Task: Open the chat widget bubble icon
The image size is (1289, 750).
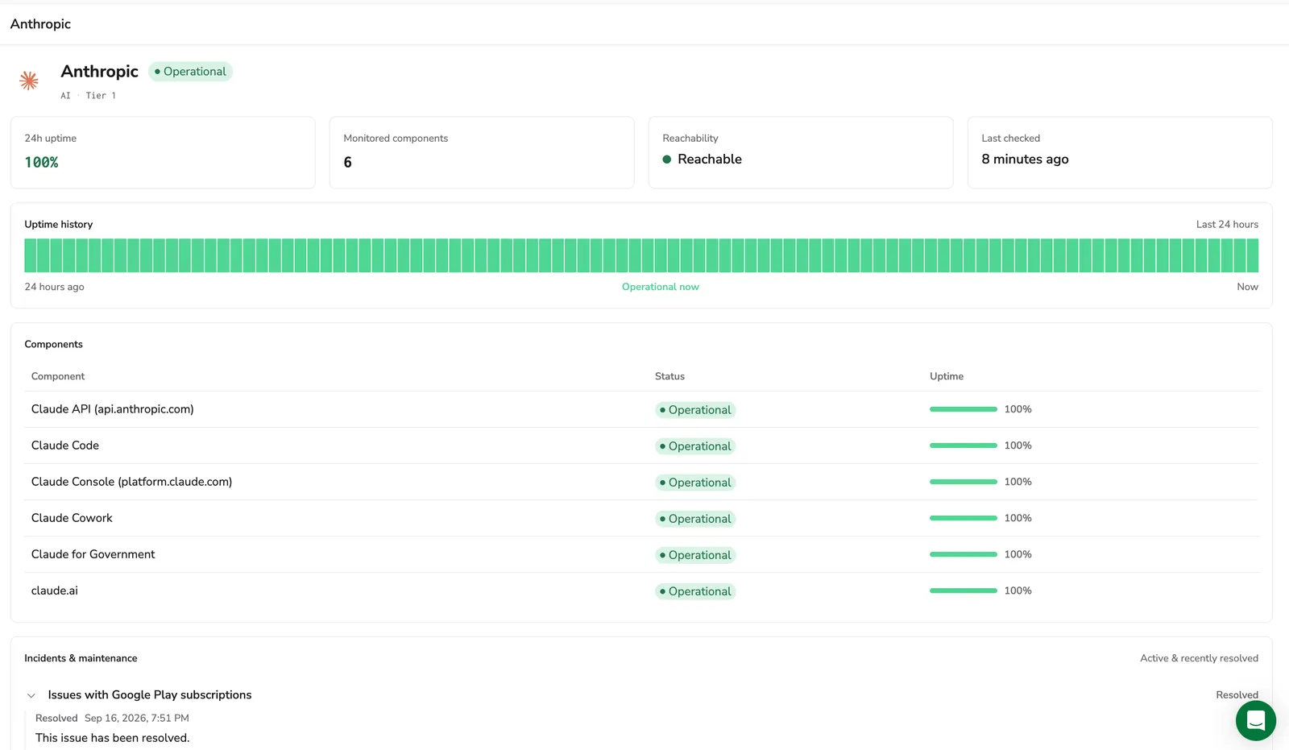Action: (1255, 720)
